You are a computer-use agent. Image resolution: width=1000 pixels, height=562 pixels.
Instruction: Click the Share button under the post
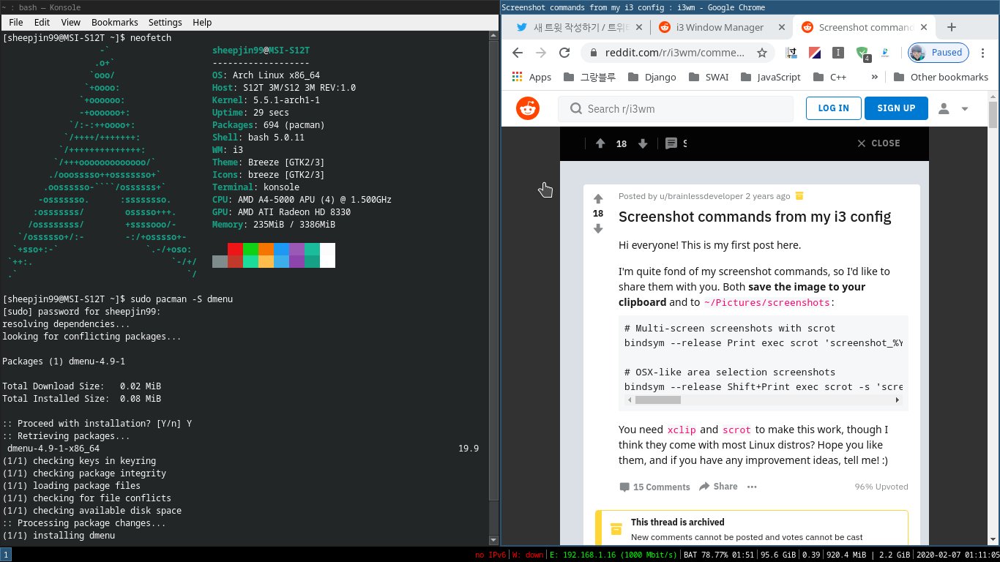click(x=718, y=487)
